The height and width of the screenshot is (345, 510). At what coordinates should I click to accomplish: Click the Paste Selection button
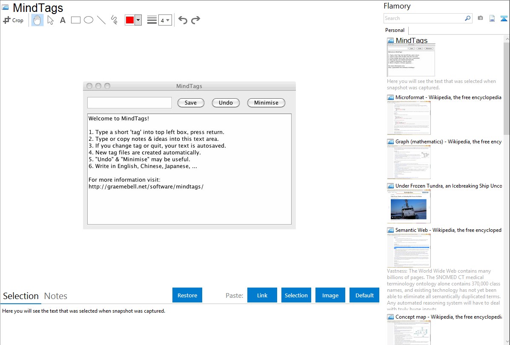296,295
